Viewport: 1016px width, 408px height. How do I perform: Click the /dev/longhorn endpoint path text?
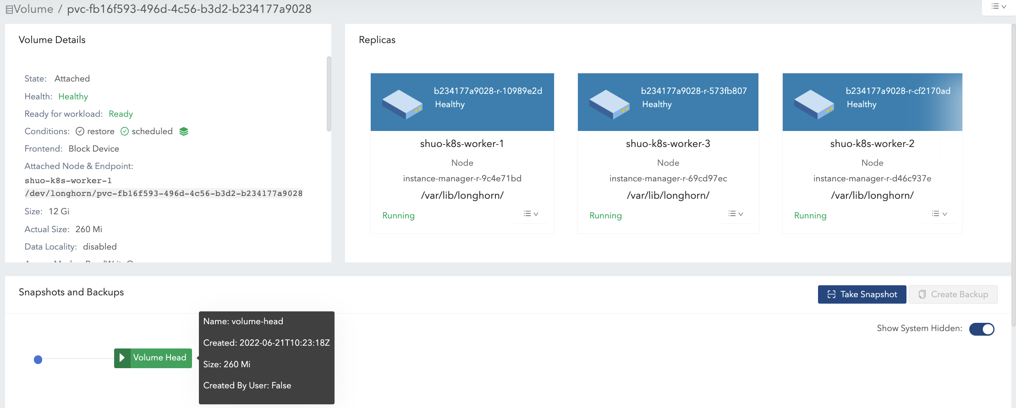tap(164, 193)
